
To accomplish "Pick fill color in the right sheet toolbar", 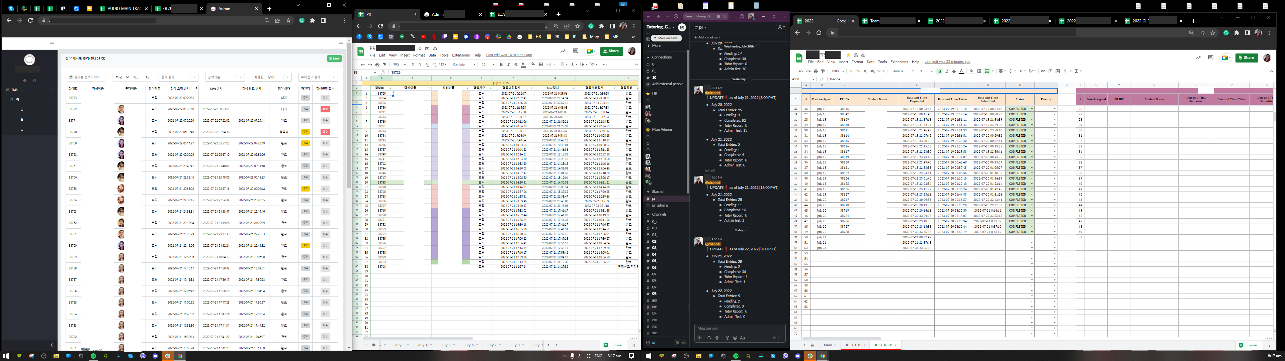I will 971,71.
